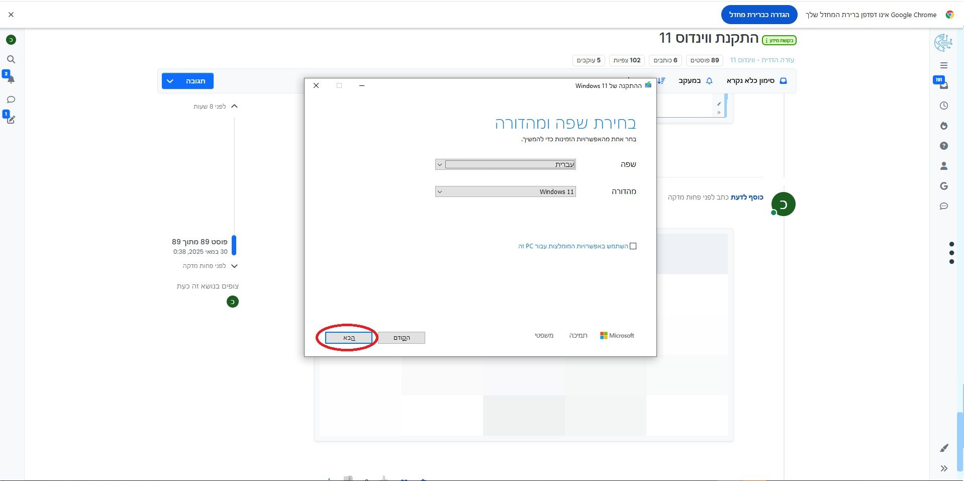Image resolution: width=964 pixels, height=481 pixels.
Task: Open the שפה language dropdown
Action: click(505, 164)
